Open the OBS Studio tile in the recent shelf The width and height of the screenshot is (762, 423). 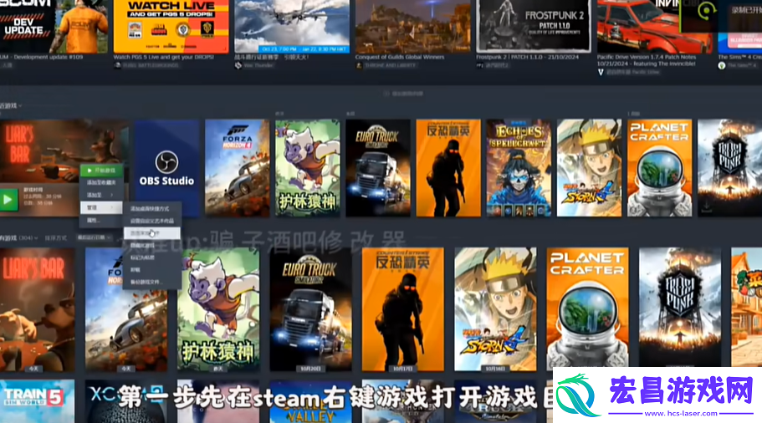(x=166, y=168)
